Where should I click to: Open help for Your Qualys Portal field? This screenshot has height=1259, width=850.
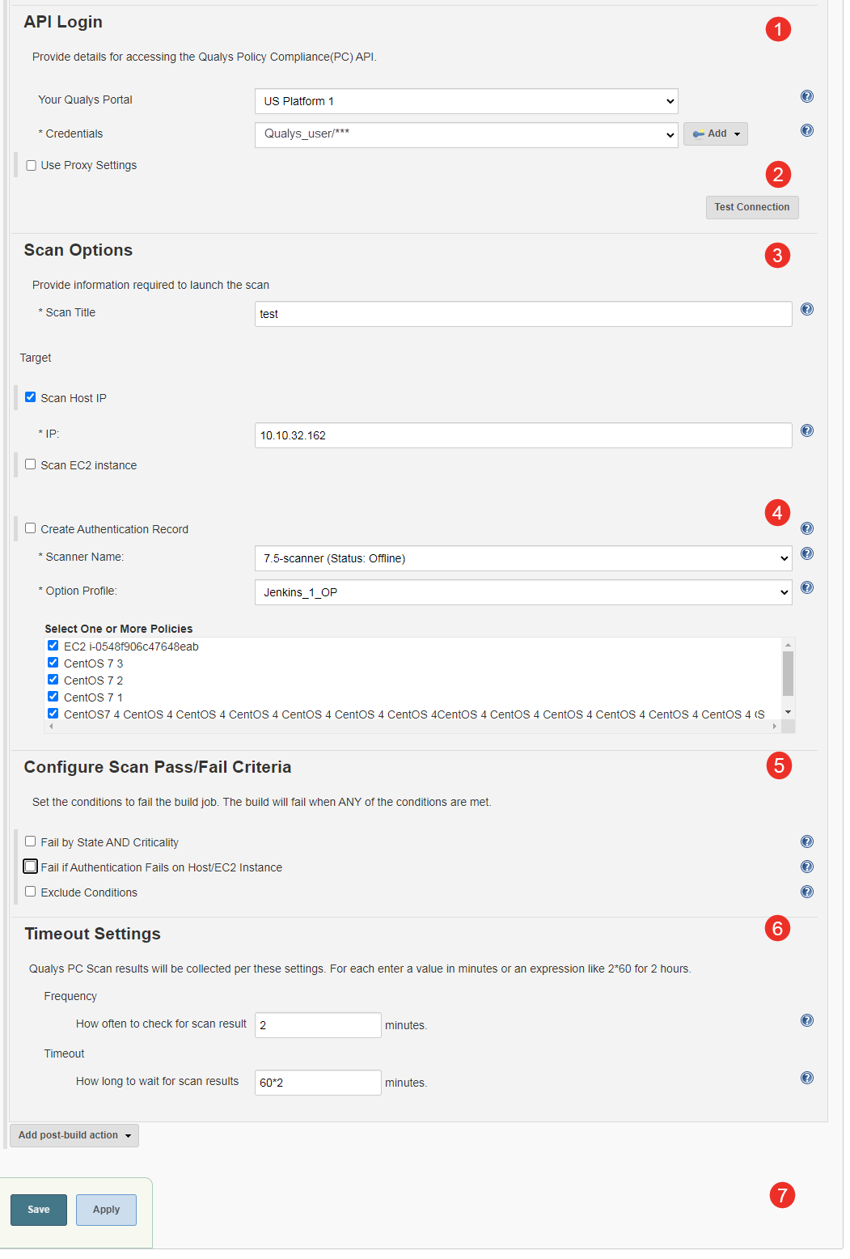click(806, 96)
